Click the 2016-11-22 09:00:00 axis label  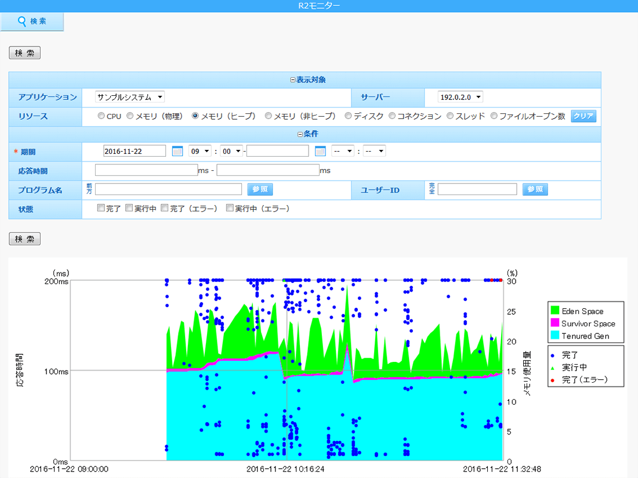pos(69,469)
